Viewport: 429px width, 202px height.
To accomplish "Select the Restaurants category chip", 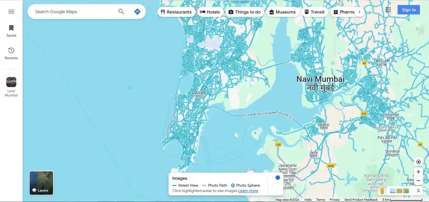I will click(x=176, y=12).
